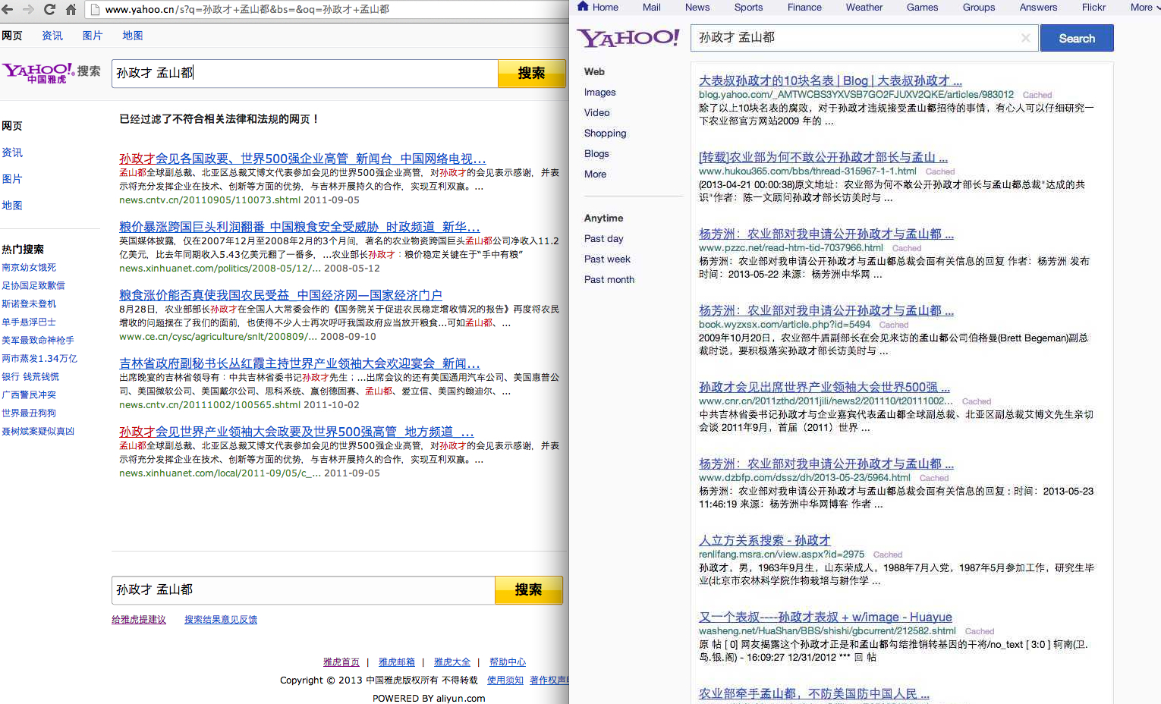The height and width of the screenshot is (704, 1161).
Task: Select the 地图 tab at top left
Action: point(133,36)
